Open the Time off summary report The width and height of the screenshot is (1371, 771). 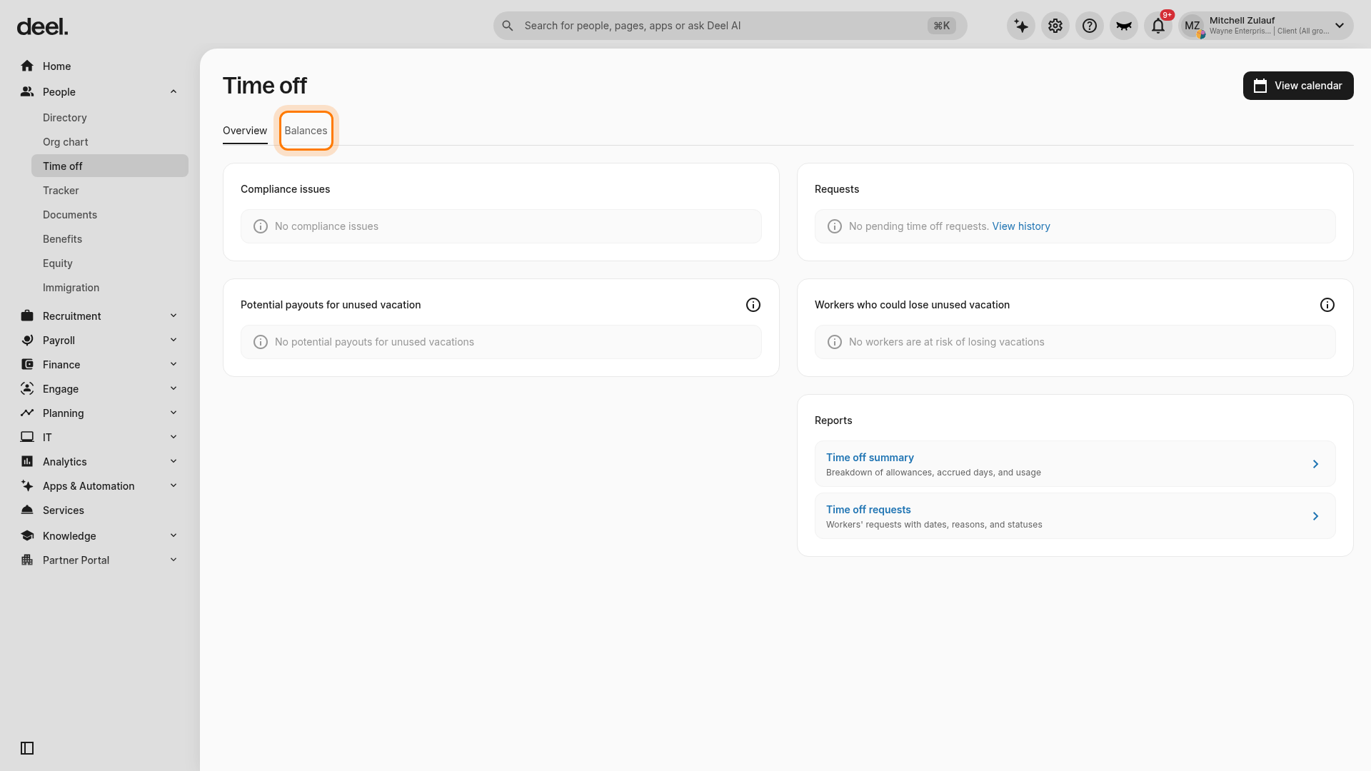pyautogui.click(x=1075, y=464)
